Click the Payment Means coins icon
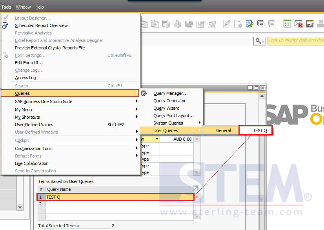Viewport: 324px width, 230px height. click(x=178, y=24)
